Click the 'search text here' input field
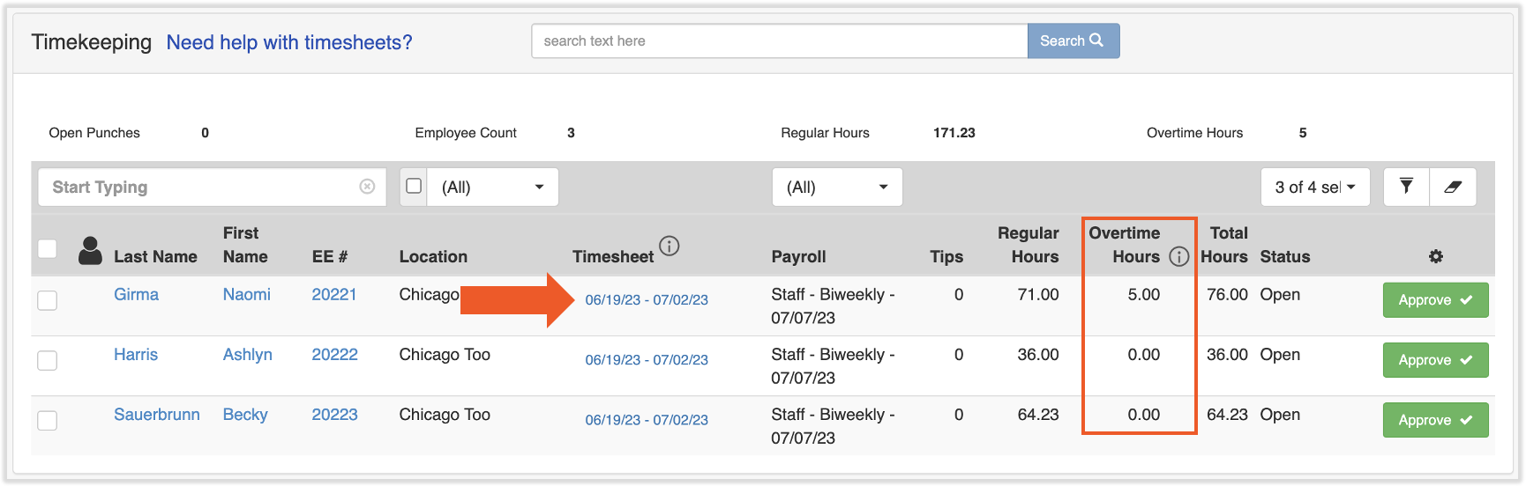The width and height of the screenshot is (1526, 486). click(x=779, y=41)
